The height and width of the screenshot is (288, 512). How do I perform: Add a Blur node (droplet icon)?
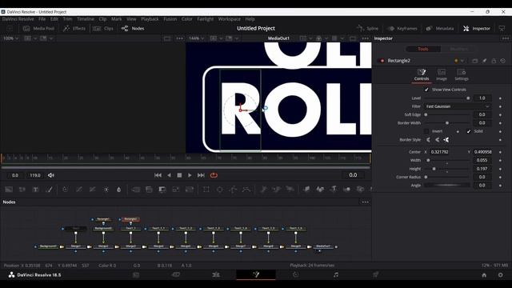[x=119, y=190]
